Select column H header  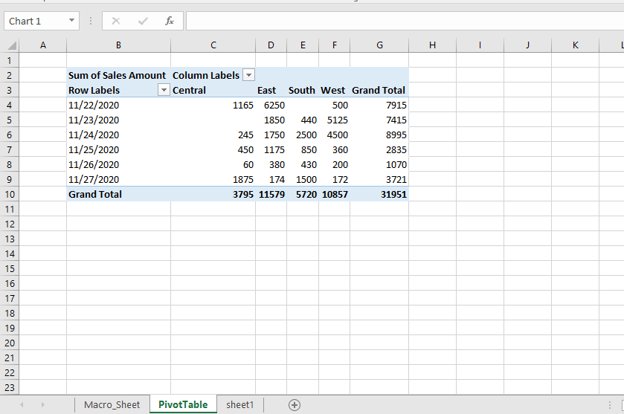[433, 45]
